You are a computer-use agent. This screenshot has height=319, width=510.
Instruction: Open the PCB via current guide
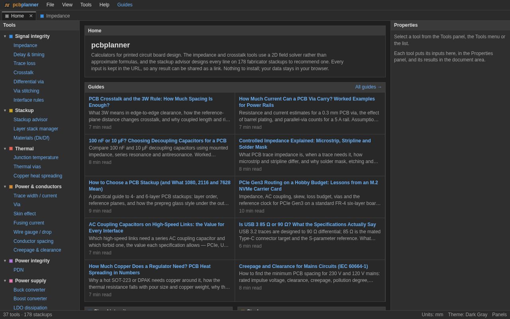(307, 102)
